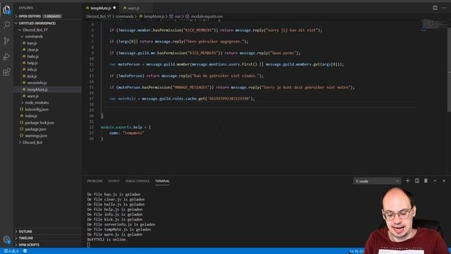Kill the terminal with trash icon
Image resolution: width=451 pixels, height=254 pixels.
click(x=426, y=181)
